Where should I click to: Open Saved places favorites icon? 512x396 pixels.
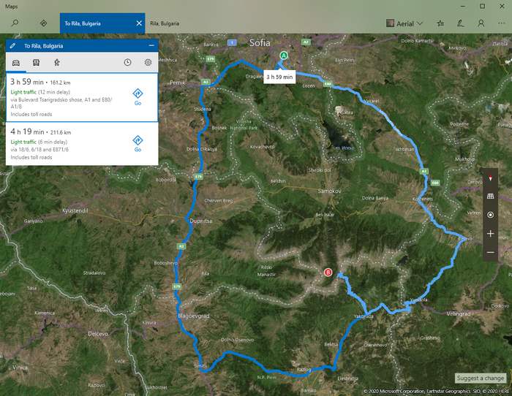click(x=440, y=23)
